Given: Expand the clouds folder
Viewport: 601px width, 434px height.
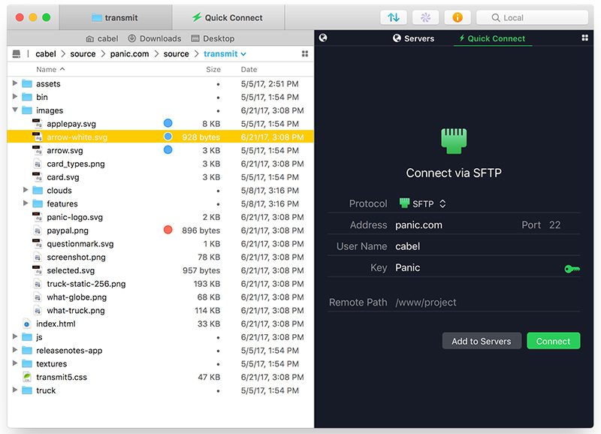Looking at the screenshot, I should point(26,190).
